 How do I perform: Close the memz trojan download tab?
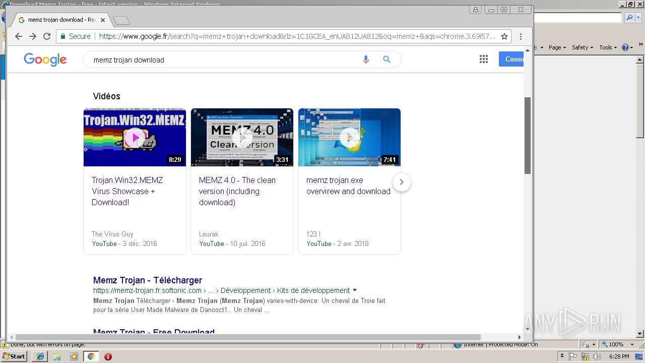(x=103, y=20)
